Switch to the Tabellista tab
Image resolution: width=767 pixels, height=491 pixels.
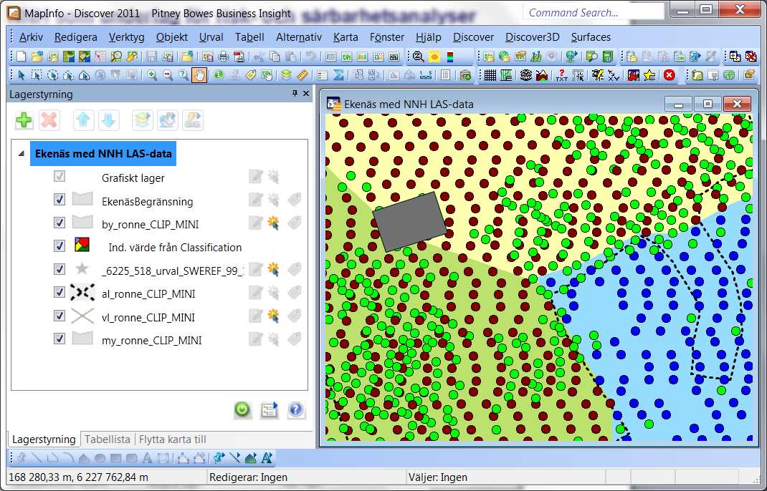[x=108, y=439]
